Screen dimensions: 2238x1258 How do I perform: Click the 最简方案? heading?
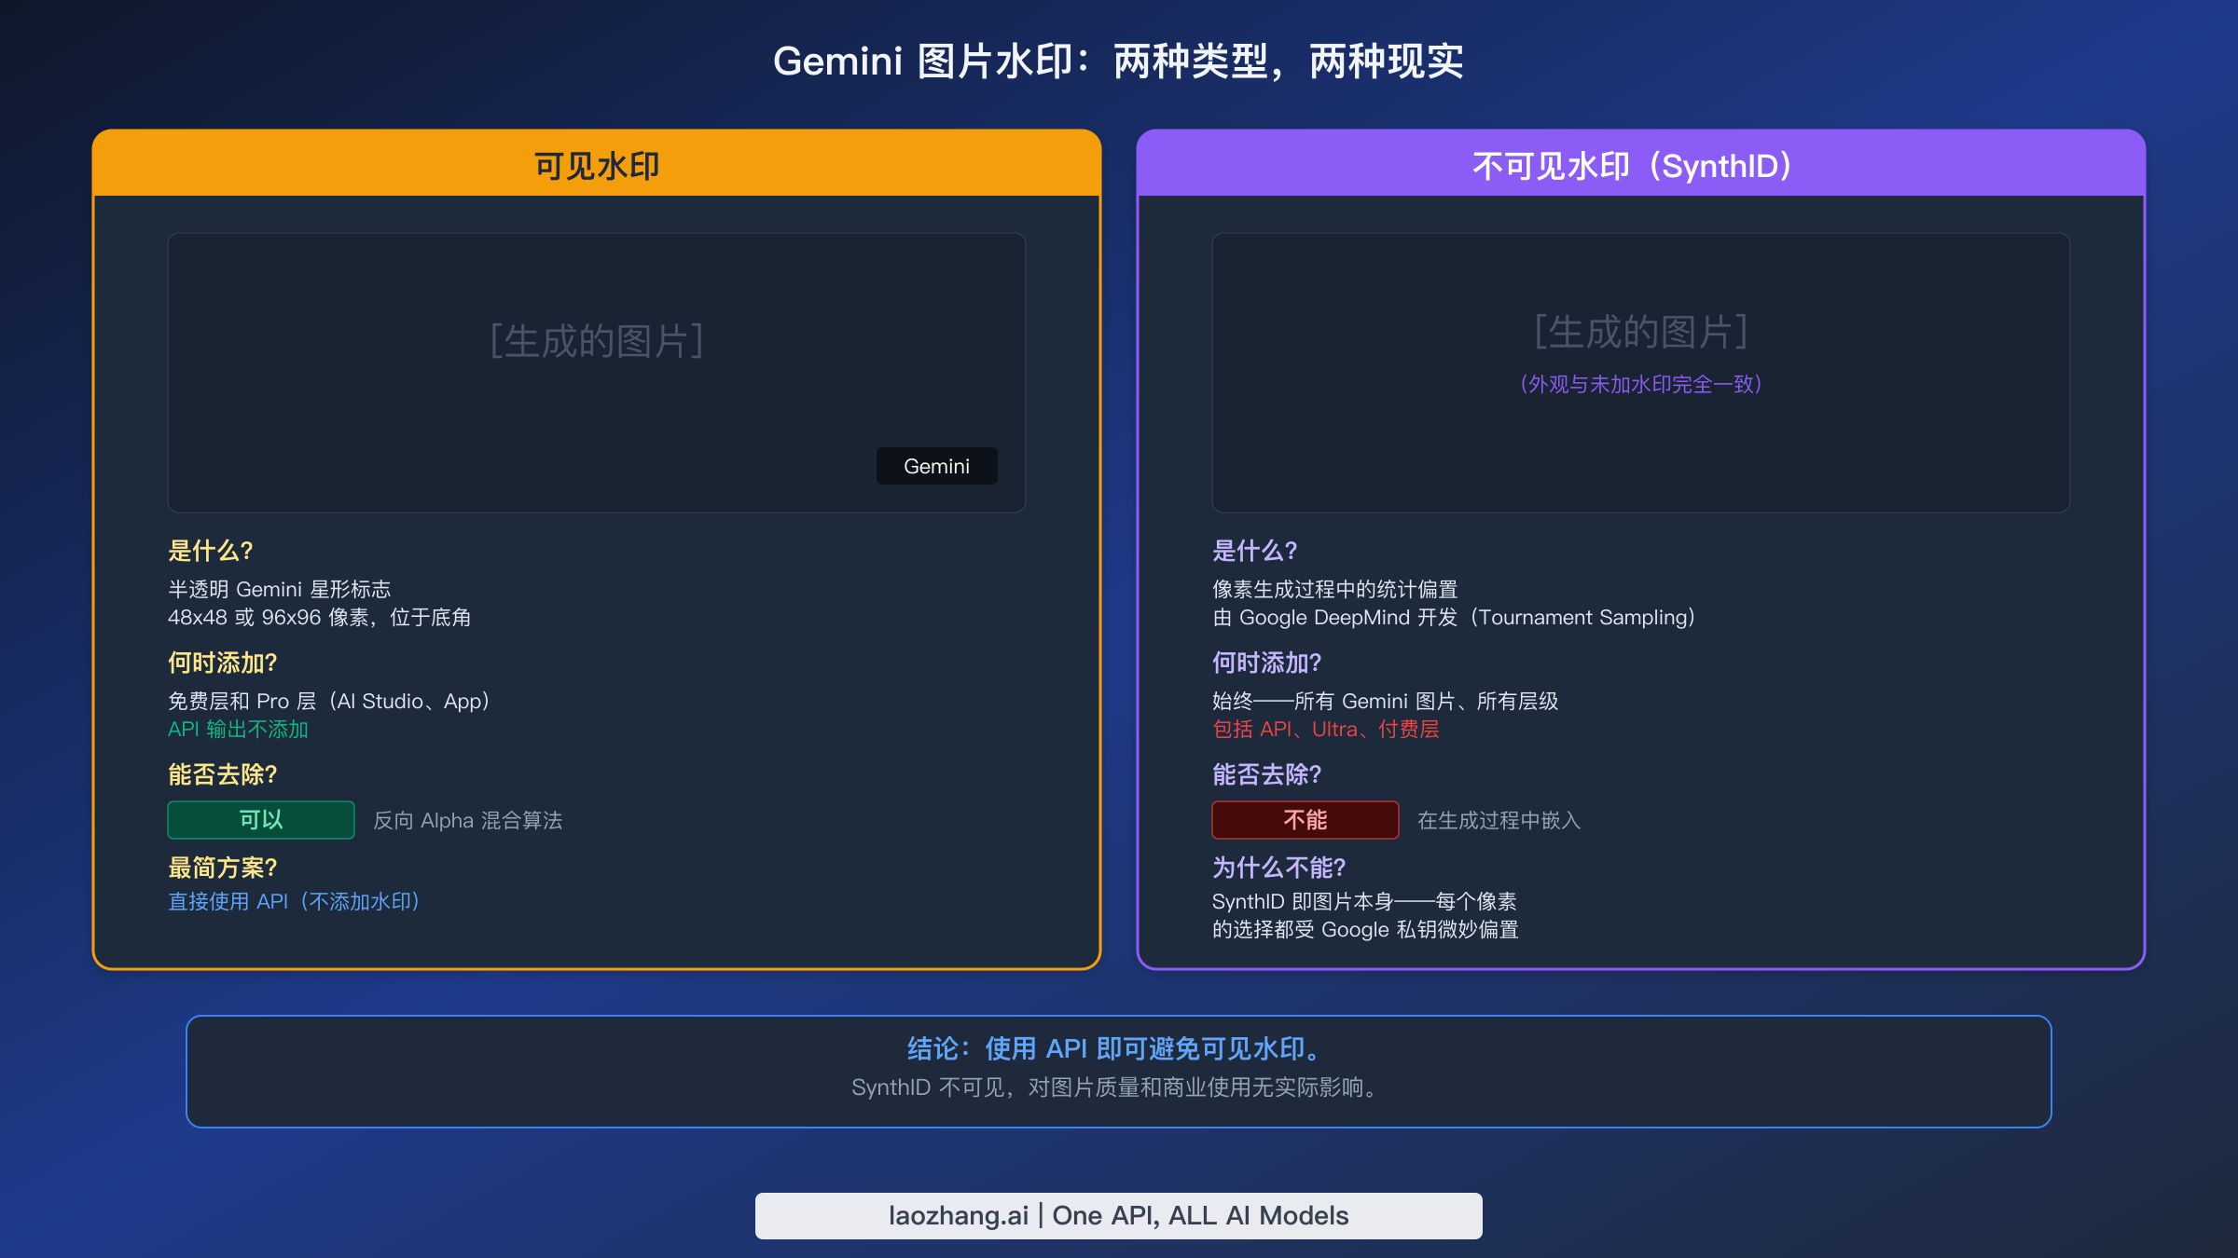[221, 867]
